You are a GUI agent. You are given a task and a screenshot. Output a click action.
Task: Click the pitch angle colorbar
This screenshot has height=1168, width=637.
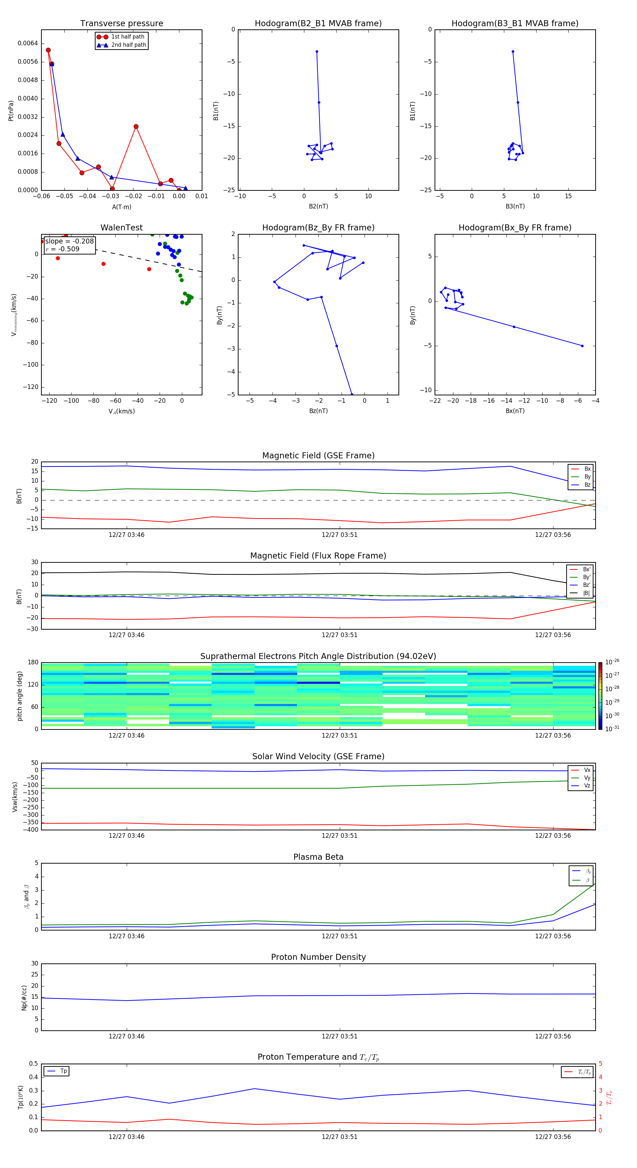(x=600, y=696)
